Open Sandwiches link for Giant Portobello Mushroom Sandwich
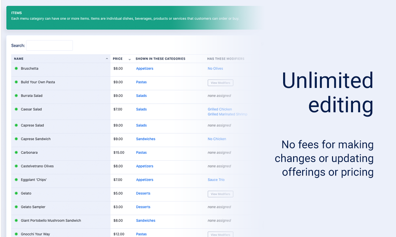The height and width of the screenshot is (237, 396). click(146, 220)
